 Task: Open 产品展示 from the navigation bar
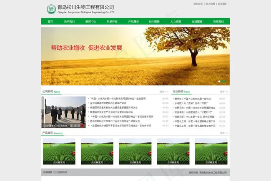click(133, 21)
